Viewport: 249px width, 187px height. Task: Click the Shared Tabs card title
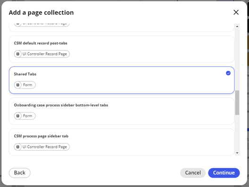pos(25,74)
